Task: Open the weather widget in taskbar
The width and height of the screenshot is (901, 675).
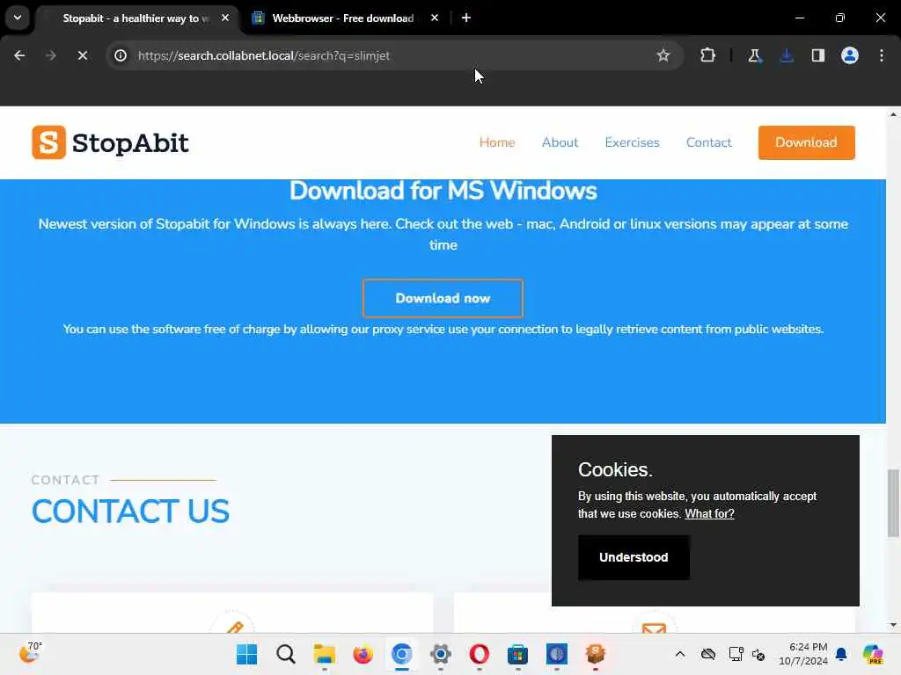Action: coord(30,653)
